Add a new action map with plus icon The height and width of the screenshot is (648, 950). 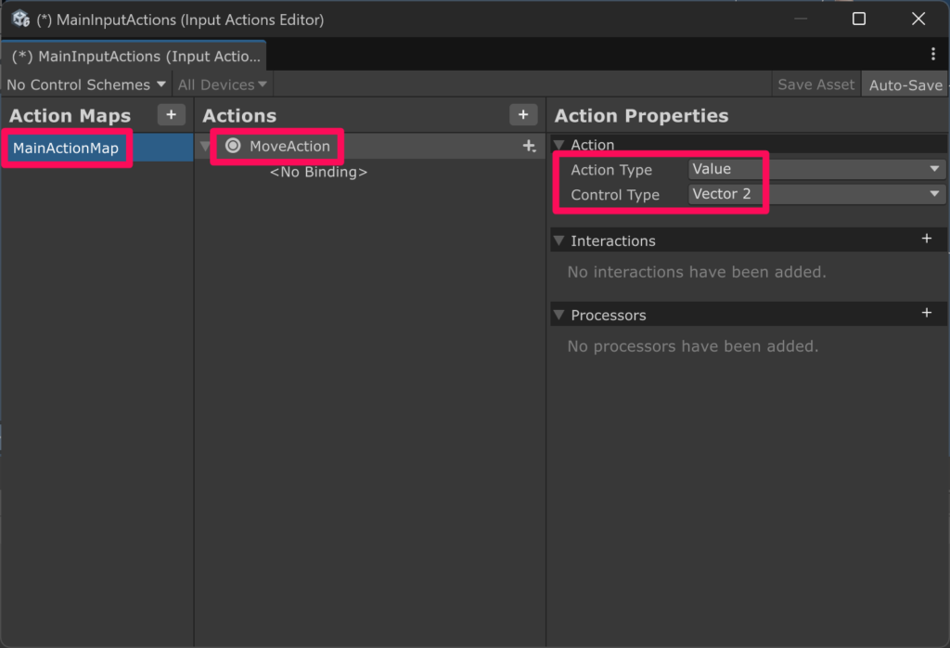(x=171, y=114)
